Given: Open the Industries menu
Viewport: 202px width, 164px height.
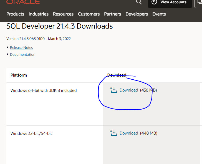Looking at the screenshot, I should point(39,14).
